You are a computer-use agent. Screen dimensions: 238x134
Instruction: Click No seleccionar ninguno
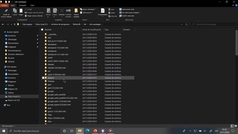point(129,13)
